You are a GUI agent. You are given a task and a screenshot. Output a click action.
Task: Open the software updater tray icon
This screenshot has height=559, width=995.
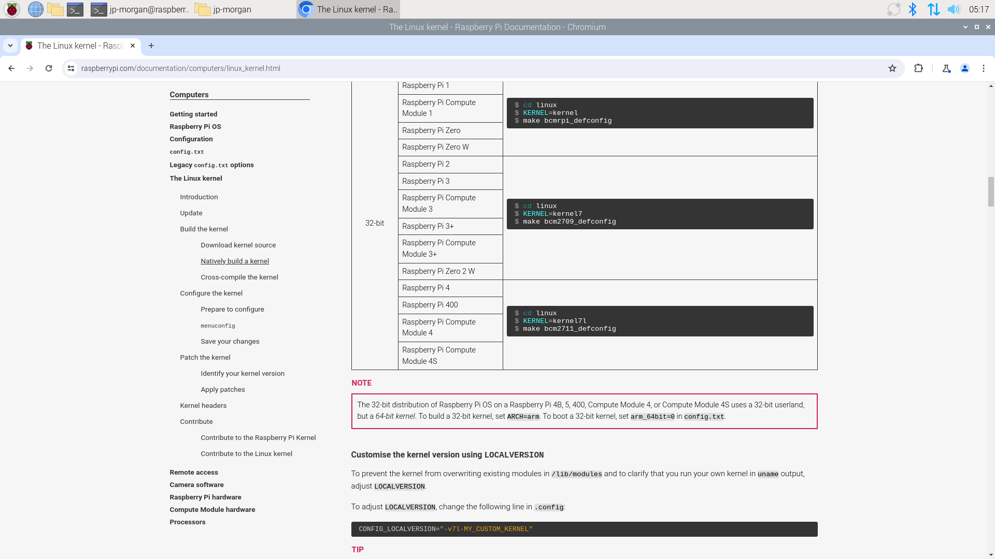click(893, 9)
